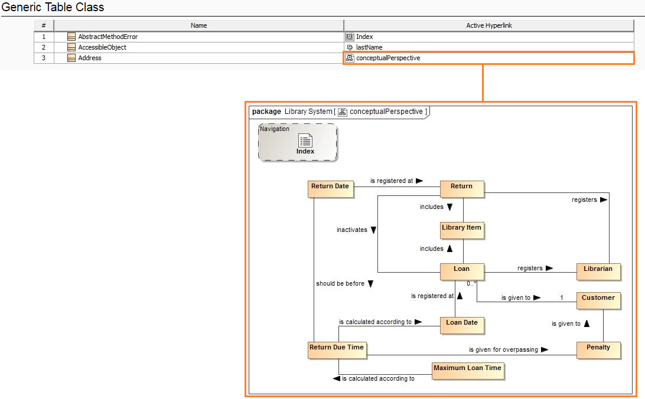Click the property icon next to lastName
Screen dimensions: 645x399
(x=350, y=47)
